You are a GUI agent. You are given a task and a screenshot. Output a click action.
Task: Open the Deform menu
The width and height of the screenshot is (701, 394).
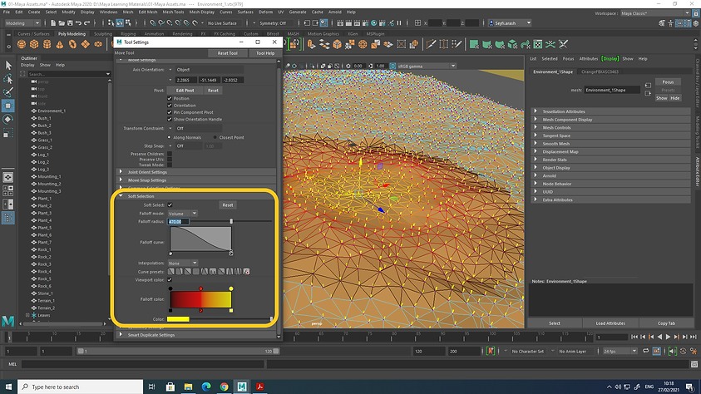(265, 12)
